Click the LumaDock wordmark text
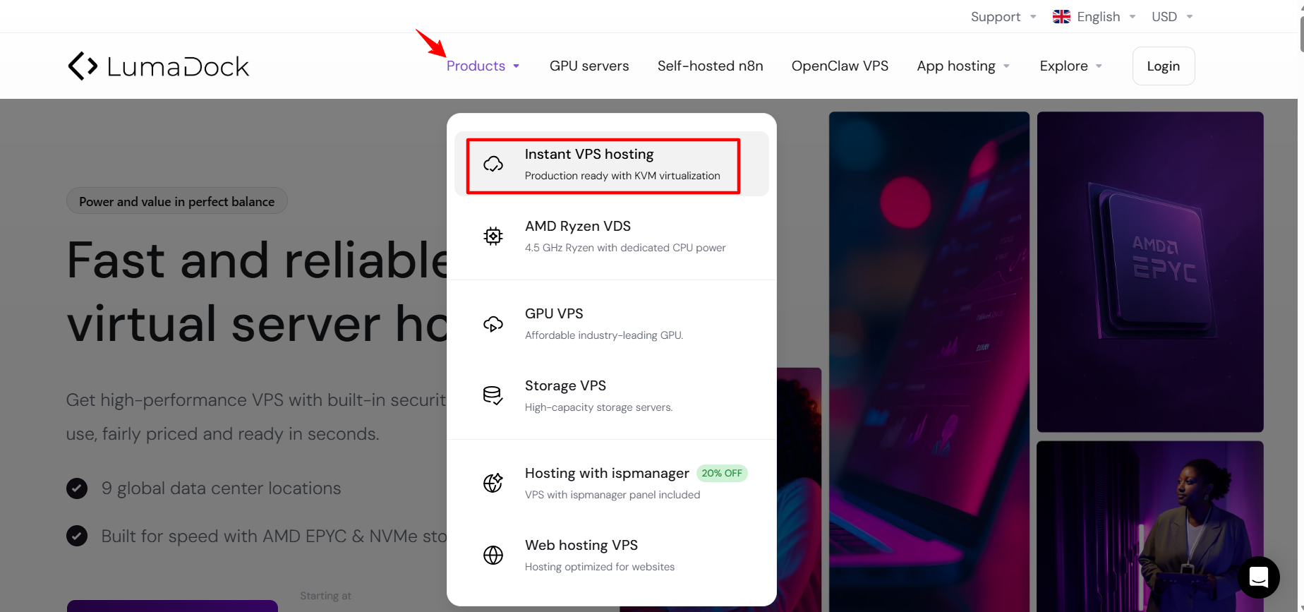1304x612 pixels. pyautogui.click(x=178, y=67)
